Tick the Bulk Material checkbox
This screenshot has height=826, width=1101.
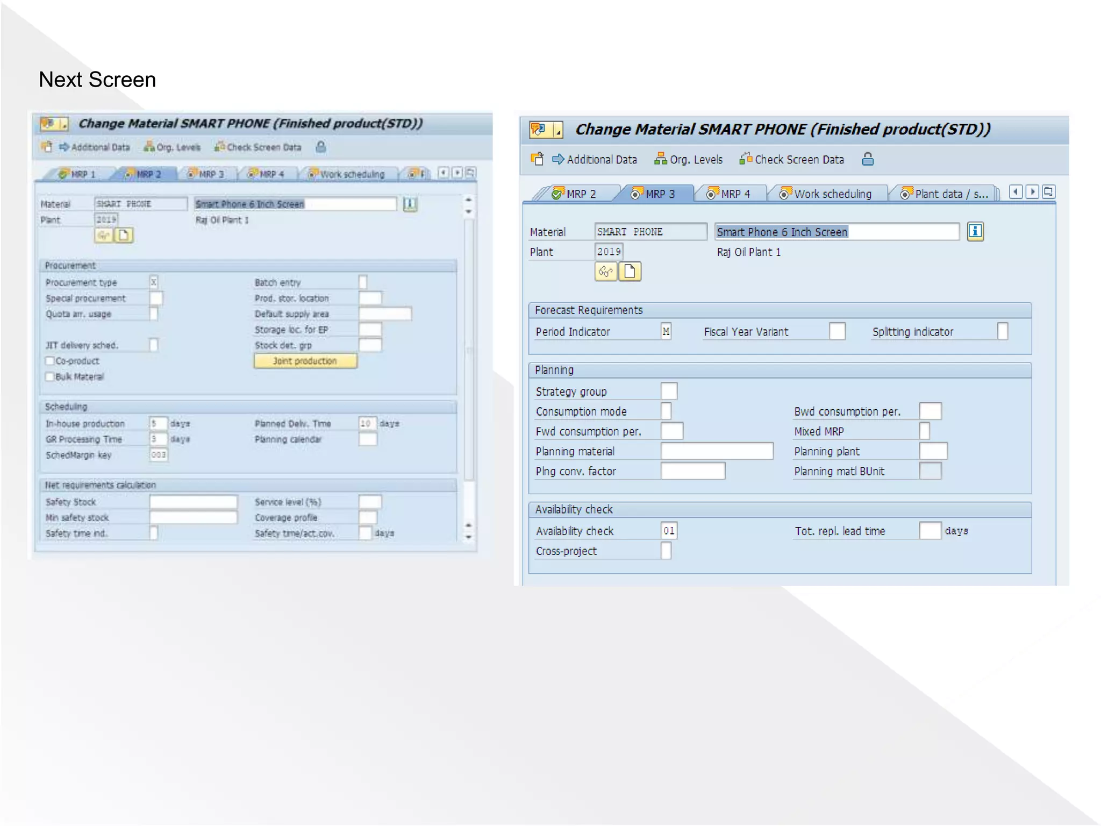[x=50, y=376]
